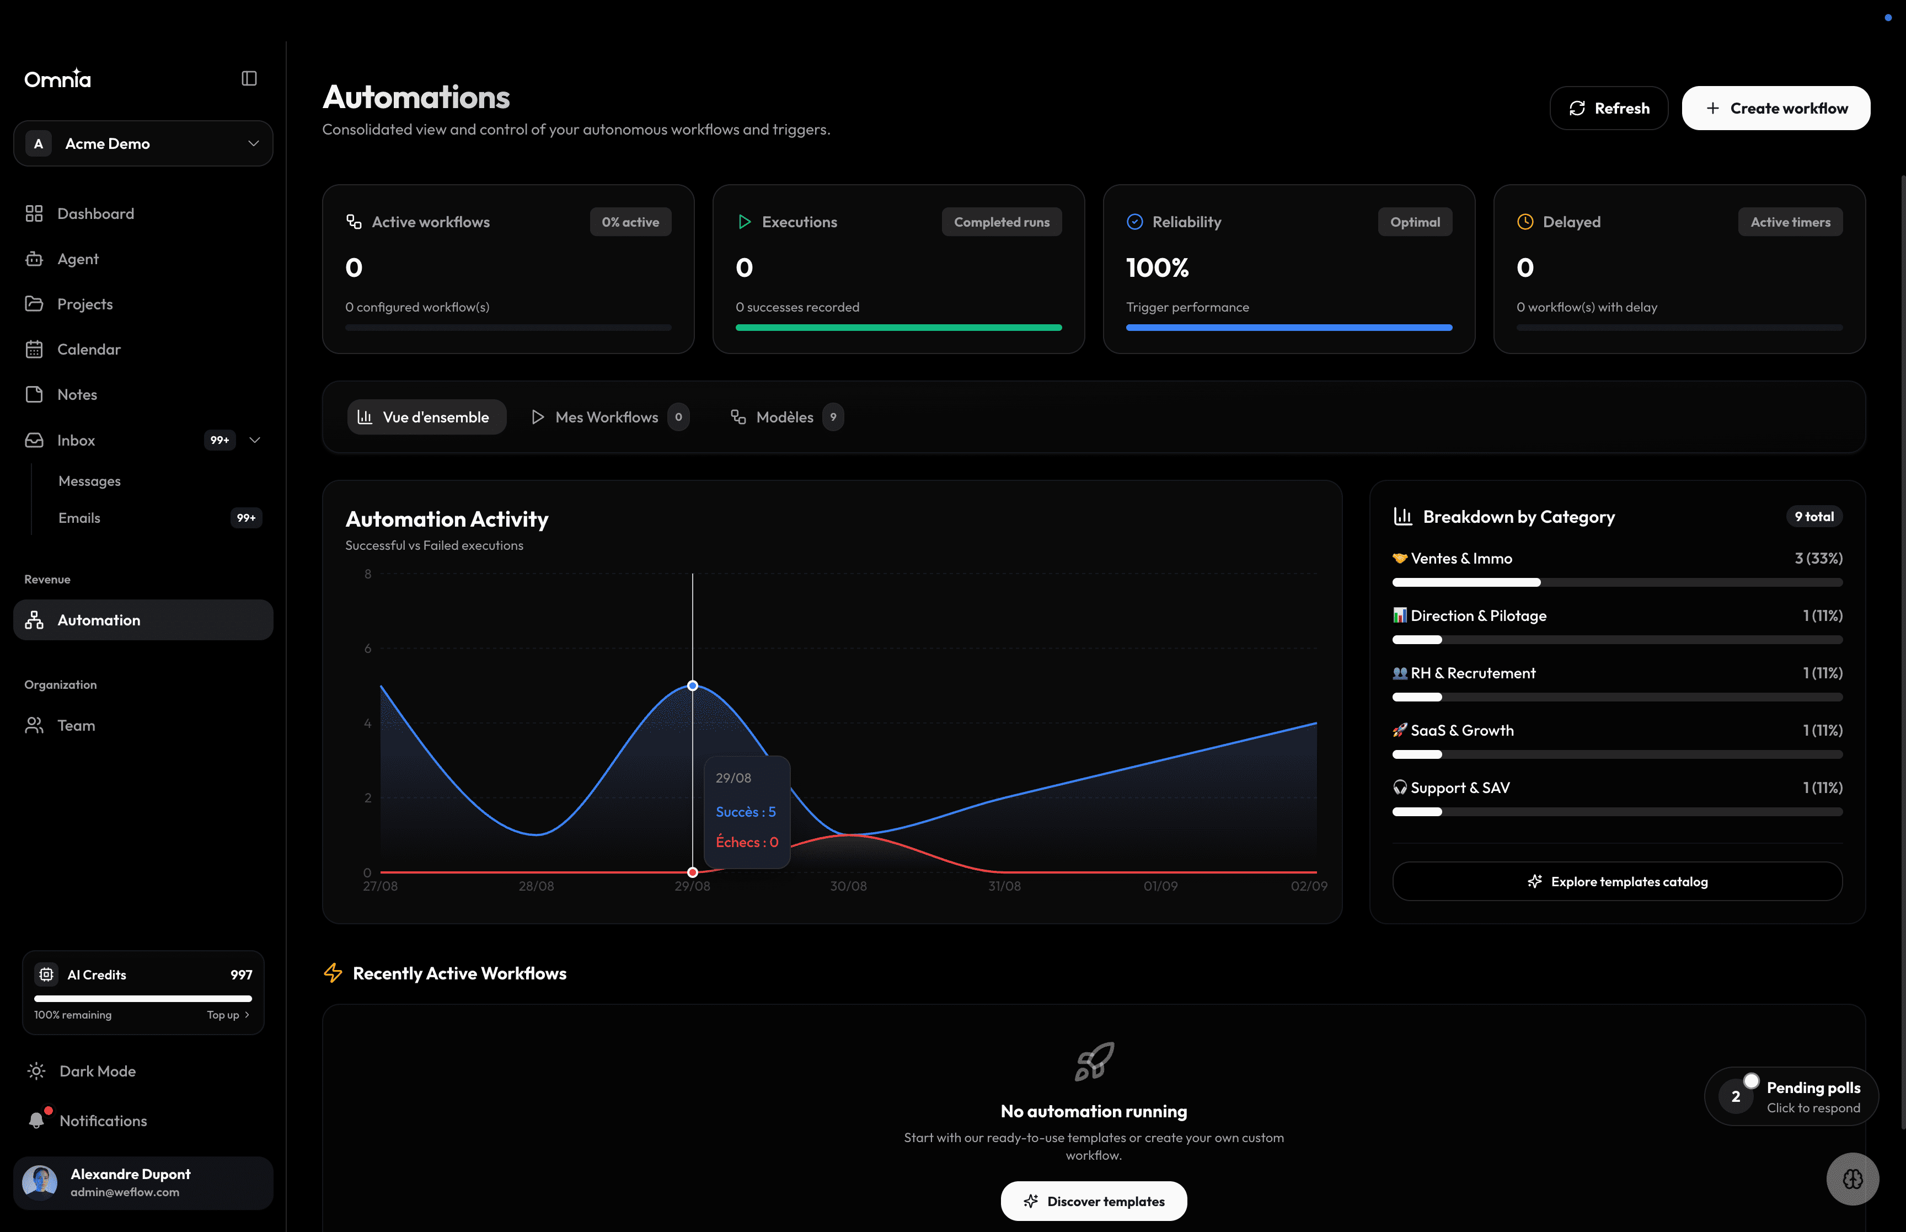Click the Delayed clock icon
This screenshot has height=1232, width=1906.
coord(1525,222)
